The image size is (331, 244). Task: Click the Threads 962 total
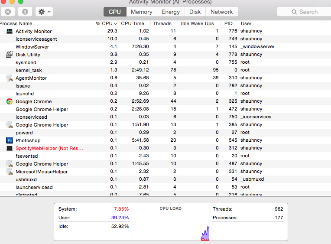(x=248, y=209)
